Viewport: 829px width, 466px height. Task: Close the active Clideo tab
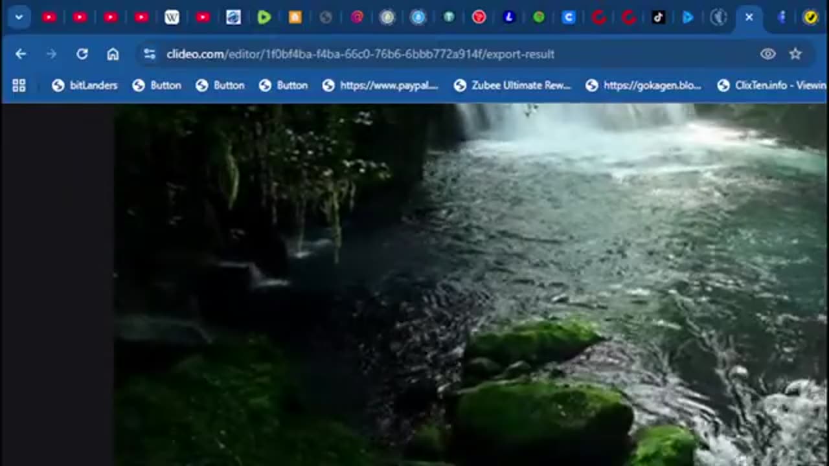coord(749,17)
